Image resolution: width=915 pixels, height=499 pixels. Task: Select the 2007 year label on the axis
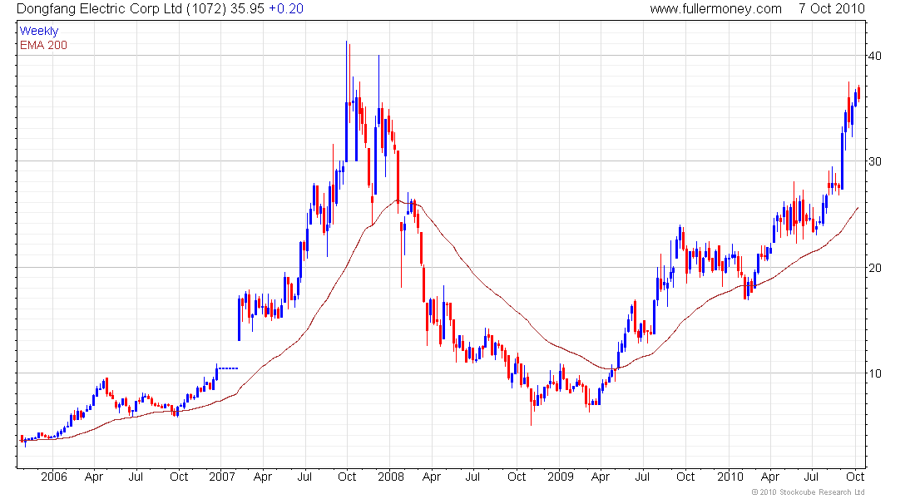(222, 477)
